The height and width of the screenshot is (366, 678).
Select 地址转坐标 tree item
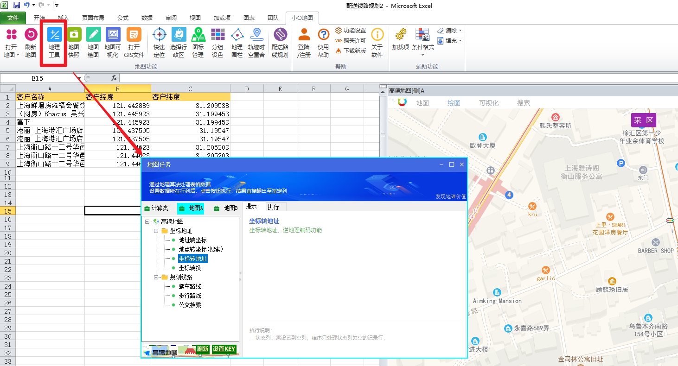point(193,240)
